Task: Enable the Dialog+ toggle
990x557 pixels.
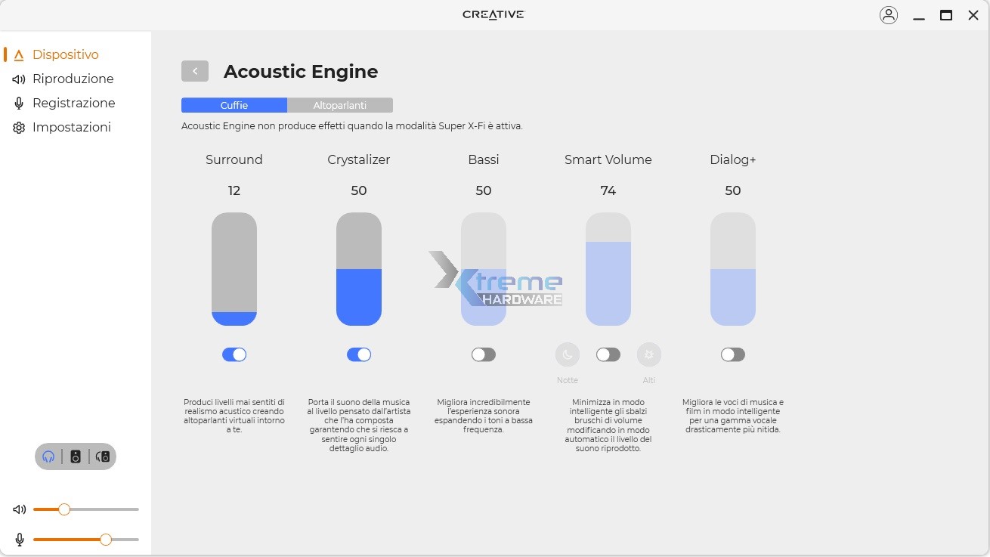Action: 733,354
